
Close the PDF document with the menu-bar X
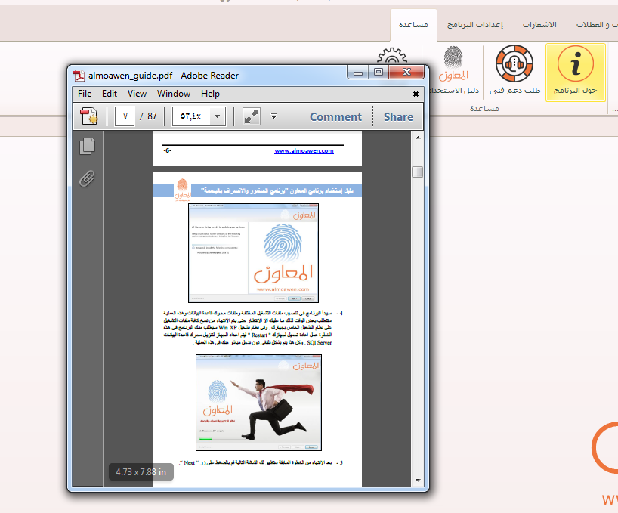[416, 94]
